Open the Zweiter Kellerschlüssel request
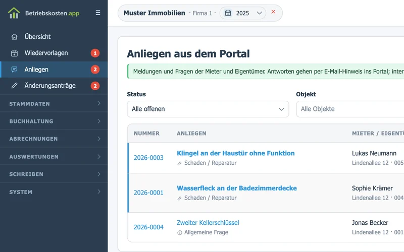The width and height of the screenshot is (404, 252). [208, 223]
